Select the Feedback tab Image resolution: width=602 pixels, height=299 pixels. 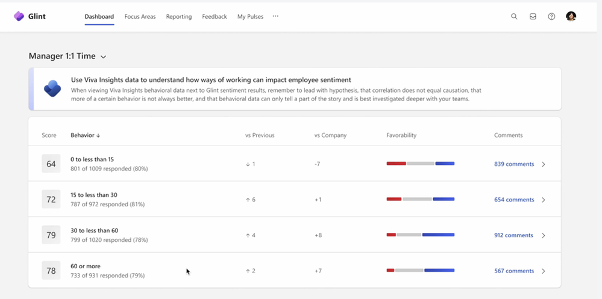[x=215, y=16]
